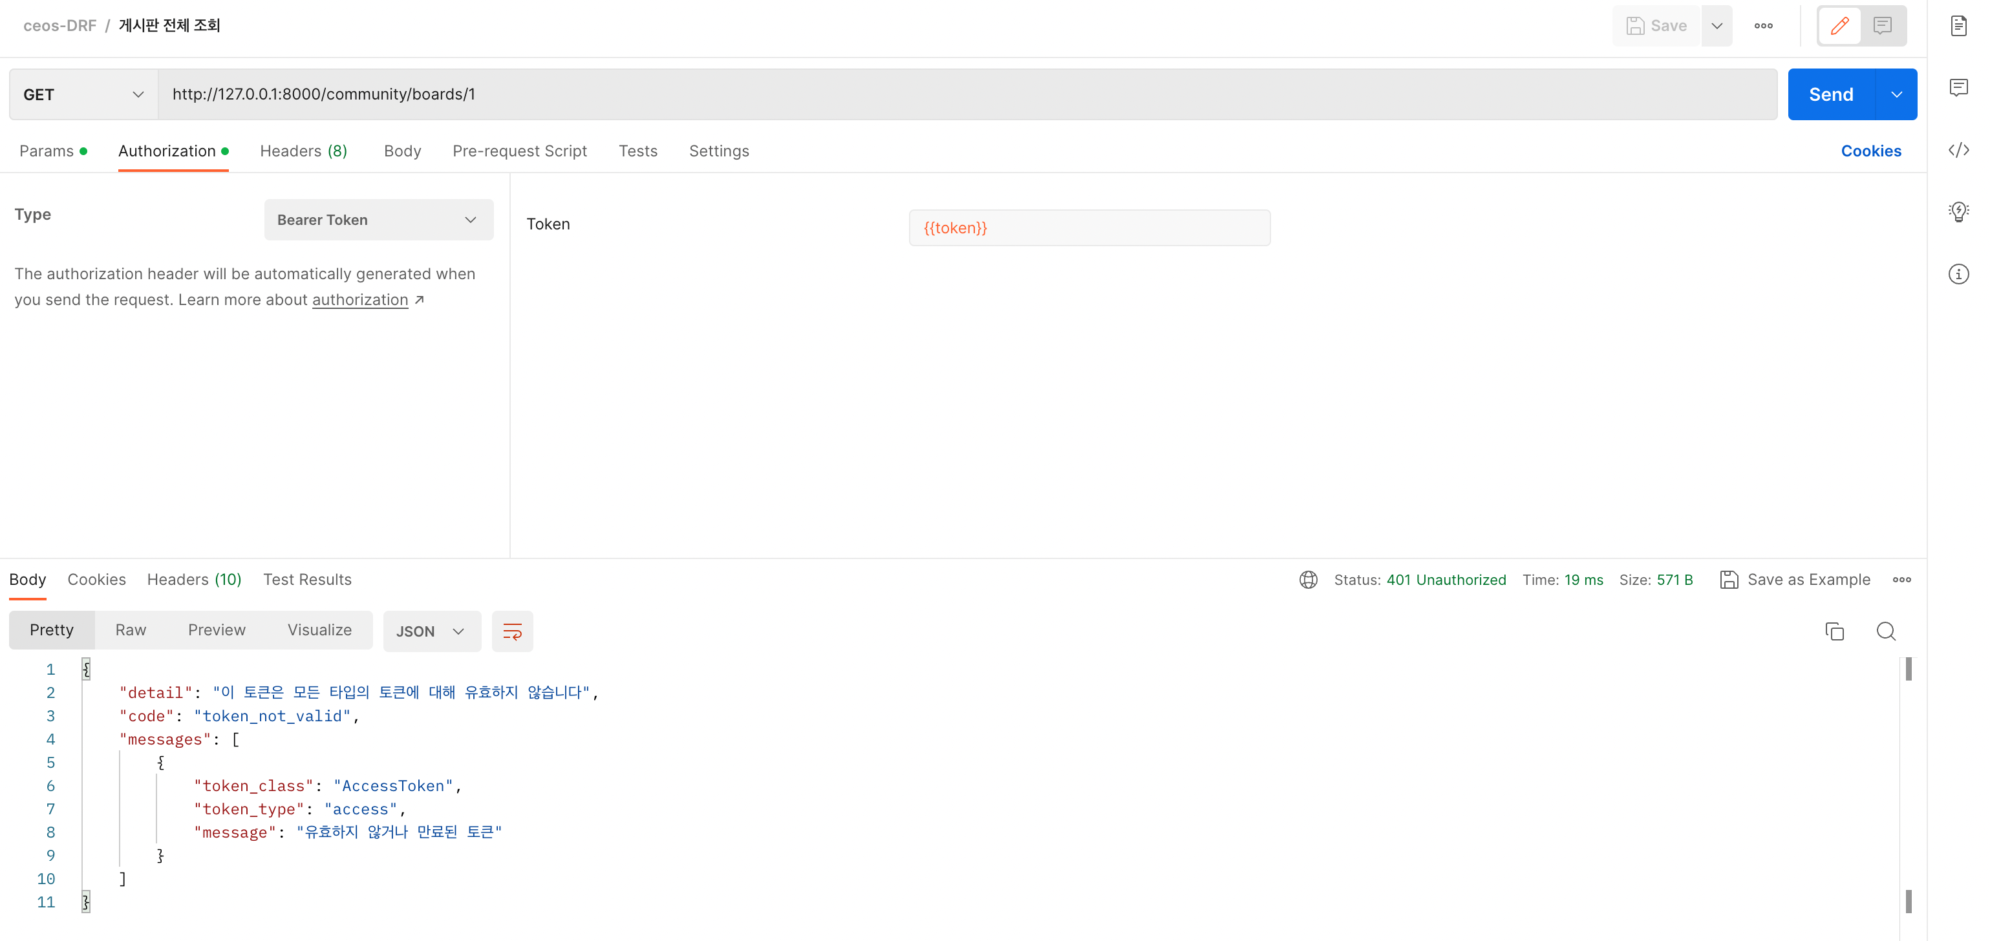Click the "messages" key in response
Screen dimensions: 1990x941
pyautogui.click(x=166, y=739)
